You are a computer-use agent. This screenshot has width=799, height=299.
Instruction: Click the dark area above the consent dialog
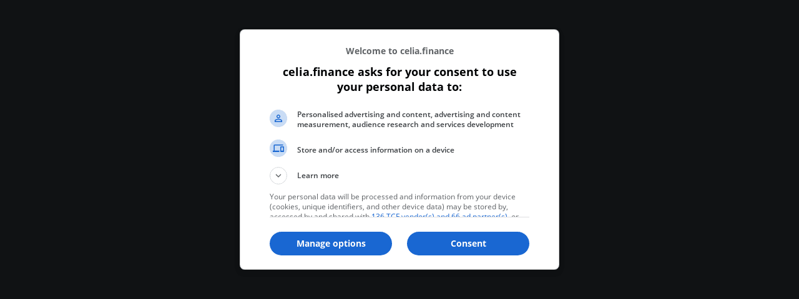pos(399,14)
